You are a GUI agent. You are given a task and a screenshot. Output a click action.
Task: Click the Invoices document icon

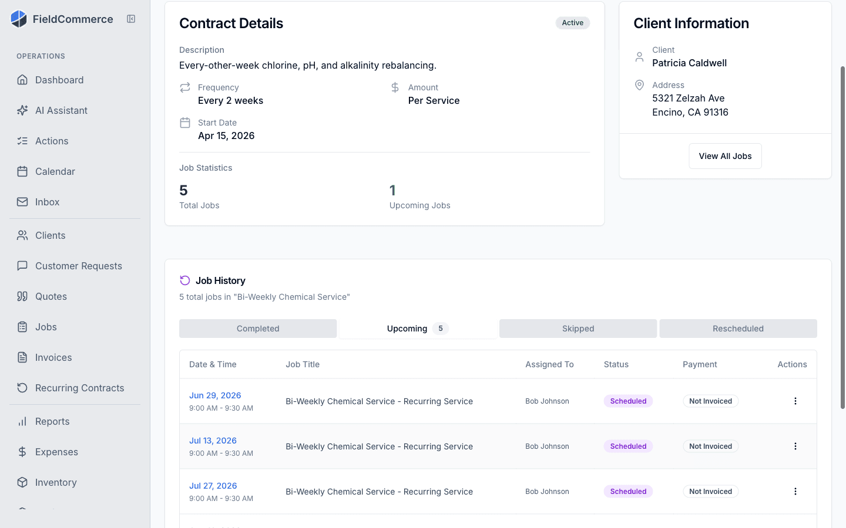click(x=22, y=357)
